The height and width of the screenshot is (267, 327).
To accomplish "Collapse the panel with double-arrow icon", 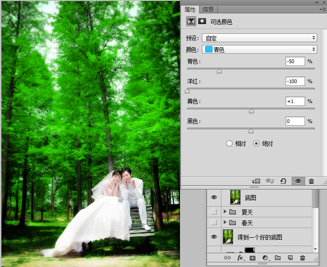I will pyautogui.click(x=317, y=2).
